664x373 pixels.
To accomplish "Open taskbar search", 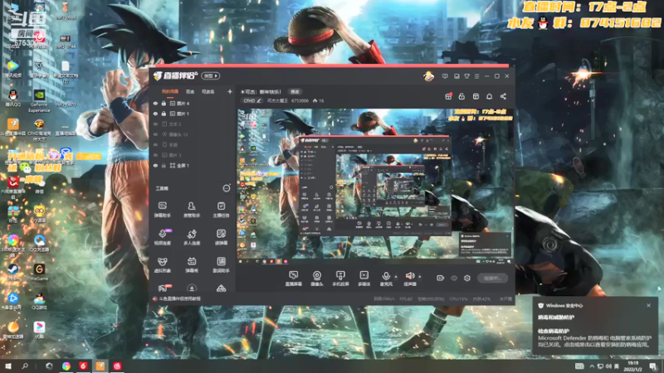I will (25, 366).
